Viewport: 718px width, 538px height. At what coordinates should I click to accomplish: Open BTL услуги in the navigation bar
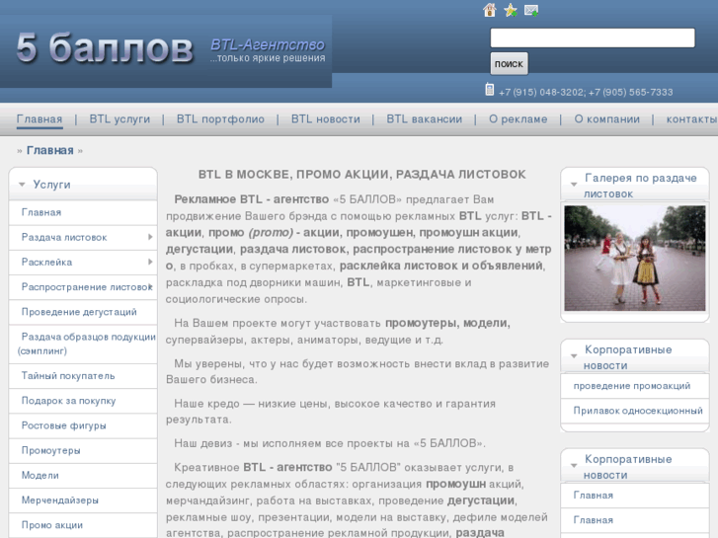(x=120, y=119)
